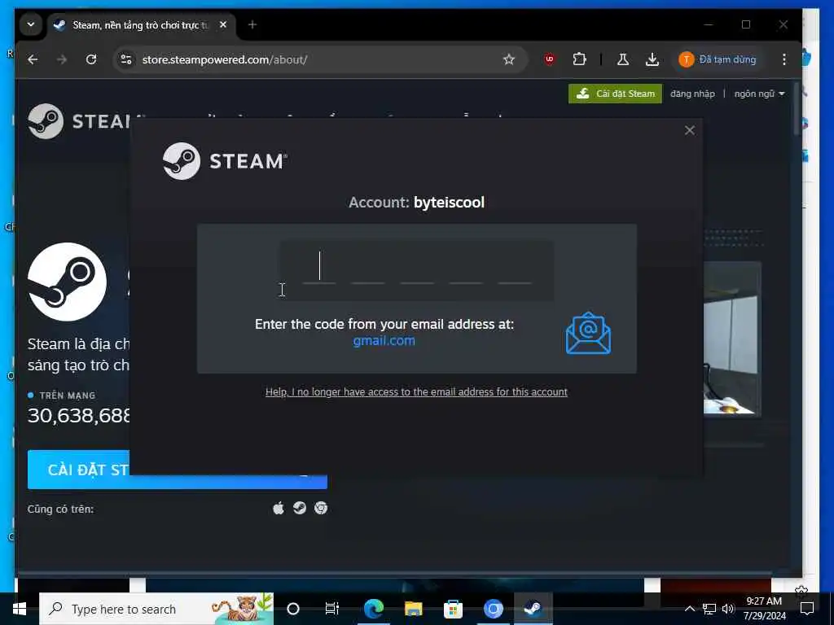Open Cortana circle on taskbar

293,609
